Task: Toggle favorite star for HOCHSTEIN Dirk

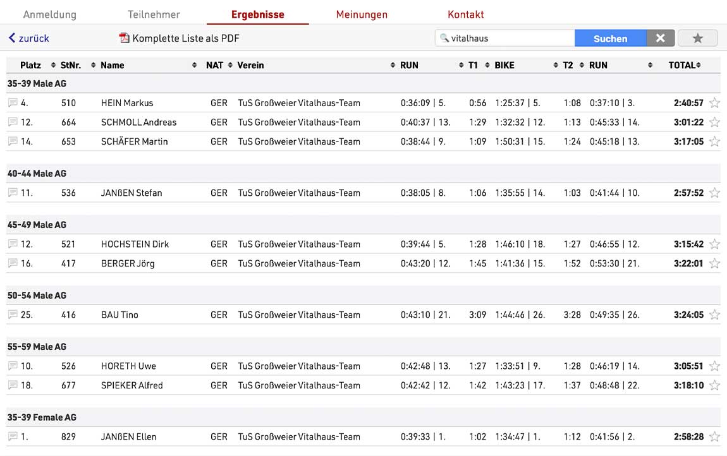Action: 714,244
